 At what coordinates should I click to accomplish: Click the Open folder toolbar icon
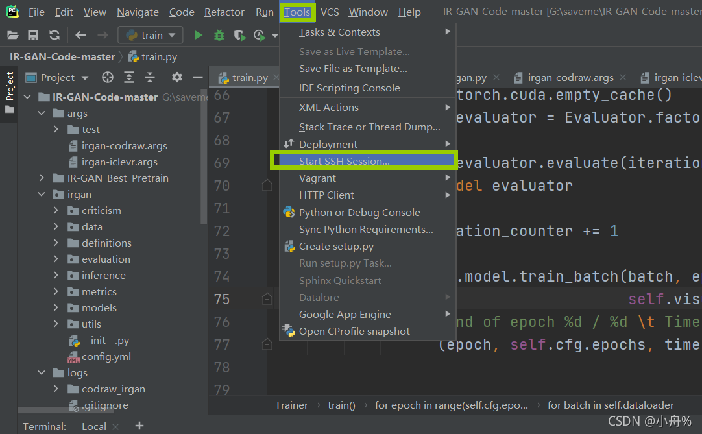pyautogui.click(x=12, y=35)
